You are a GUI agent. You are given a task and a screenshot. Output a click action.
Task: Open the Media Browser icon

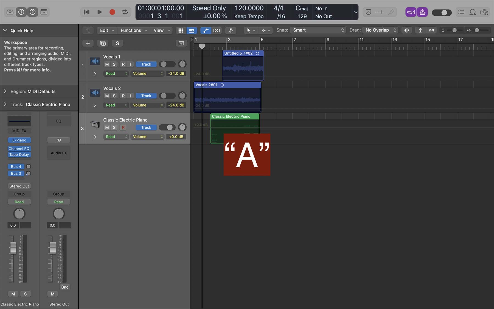click(x=484, y=12)
